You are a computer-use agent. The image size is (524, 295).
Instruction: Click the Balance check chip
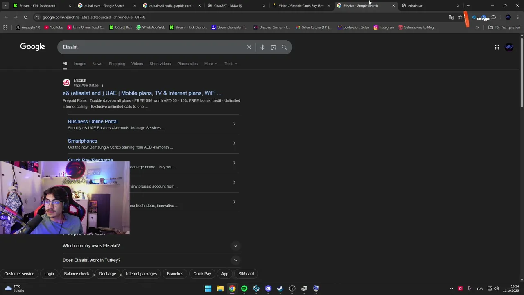[77, 274]
